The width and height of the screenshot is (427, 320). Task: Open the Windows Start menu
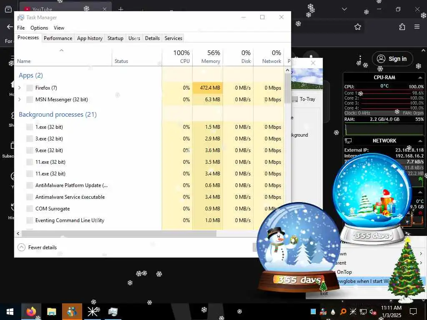(x=10, y=312)
